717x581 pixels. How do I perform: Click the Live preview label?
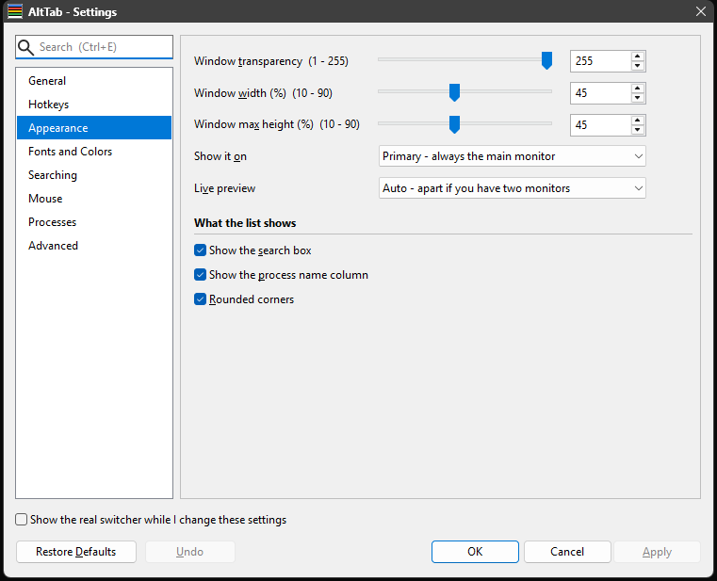click(224, 188)
